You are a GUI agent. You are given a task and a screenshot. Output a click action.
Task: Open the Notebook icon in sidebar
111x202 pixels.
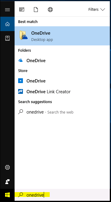coord(7,38)
